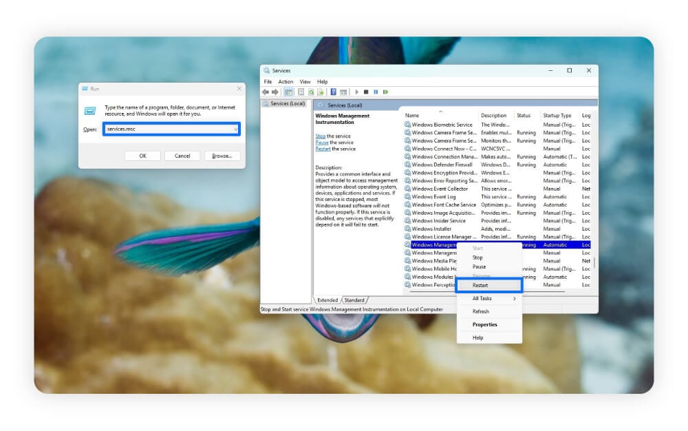Expand the All Tasks submenu arrow
The image size is (688, 431).
(x=514, y=299)
